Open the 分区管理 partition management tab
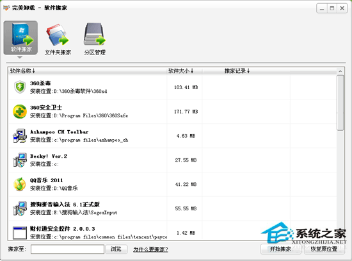Viewport: 352px width, 261px height. pyautogui.click(x=95, y=39)
